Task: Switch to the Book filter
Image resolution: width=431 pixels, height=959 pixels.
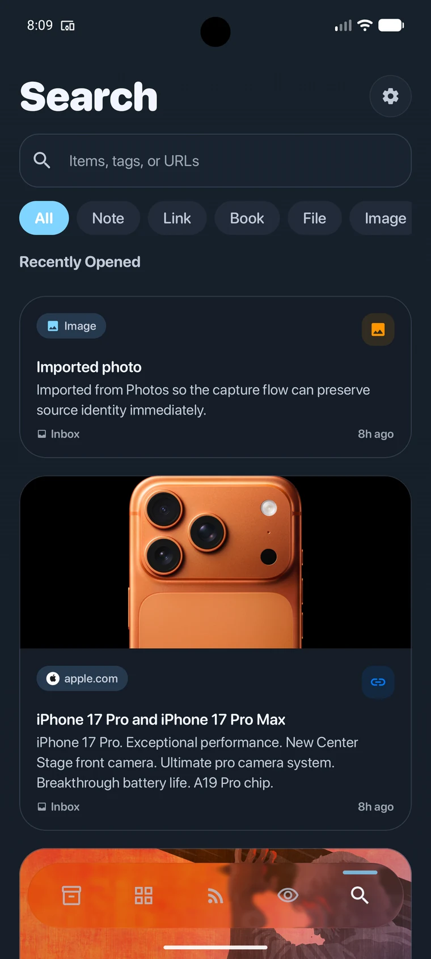Action: [x=247, y=218]
